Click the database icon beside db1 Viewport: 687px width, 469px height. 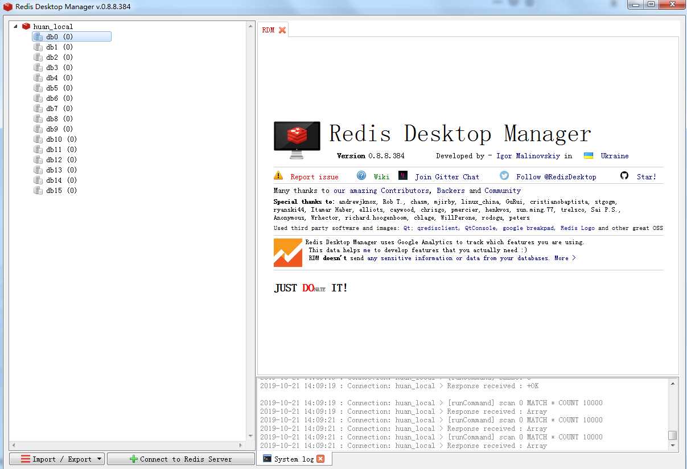coord(38,47)
